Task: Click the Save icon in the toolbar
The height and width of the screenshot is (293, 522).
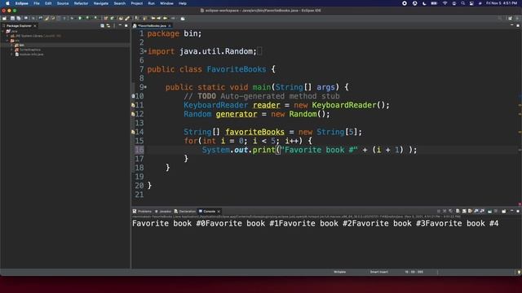Action: [13, 18]
